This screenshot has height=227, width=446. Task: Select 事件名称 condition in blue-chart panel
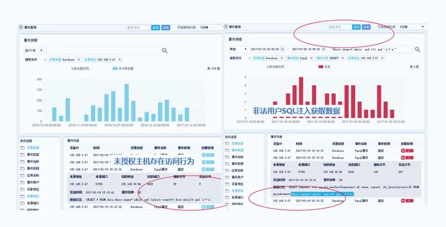pos(33,162)
